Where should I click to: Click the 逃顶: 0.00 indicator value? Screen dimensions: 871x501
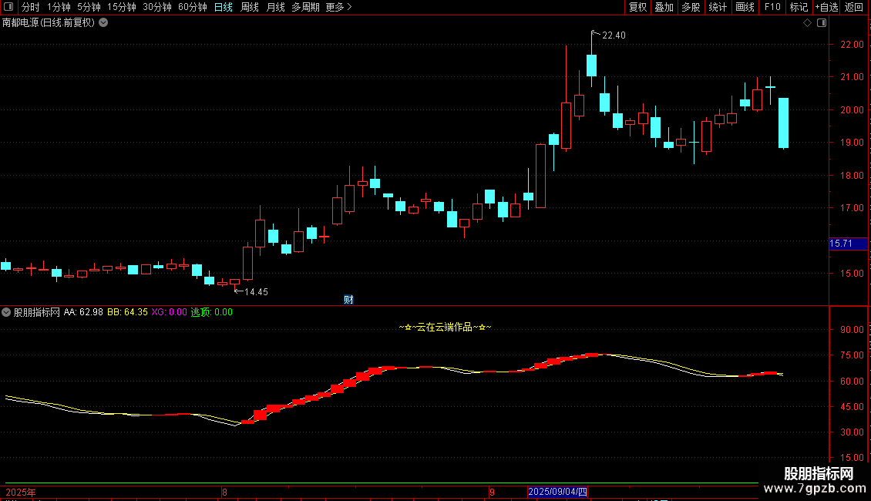212,312
